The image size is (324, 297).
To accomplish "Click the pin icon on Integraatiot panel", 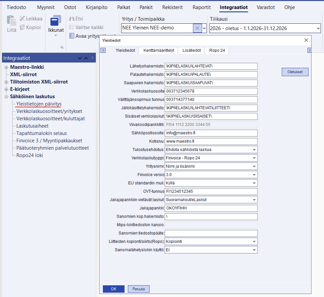I will (x=92, y=58).
